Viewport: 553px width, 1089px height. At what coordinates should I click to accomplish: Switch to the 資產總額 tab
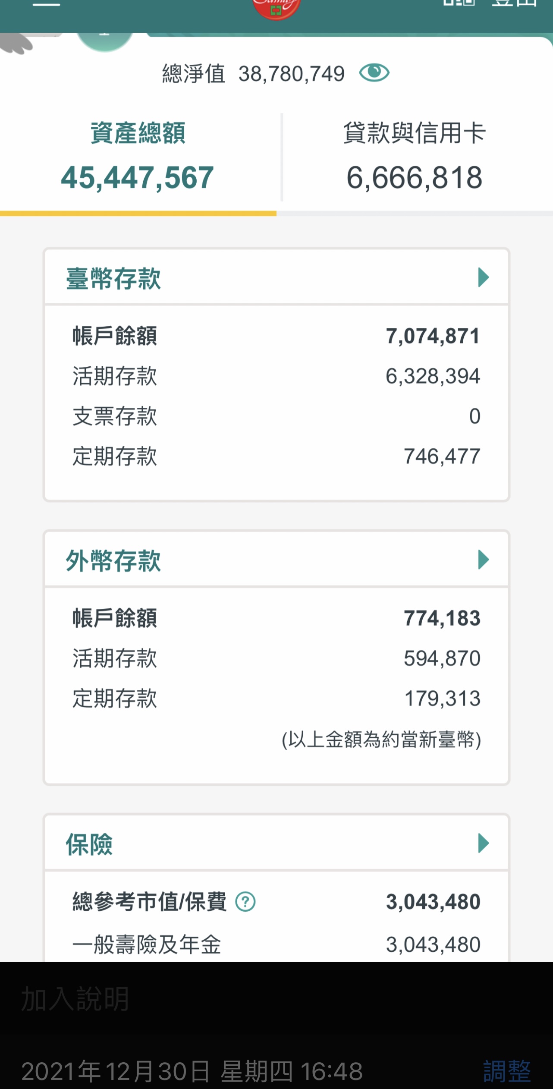138,156
